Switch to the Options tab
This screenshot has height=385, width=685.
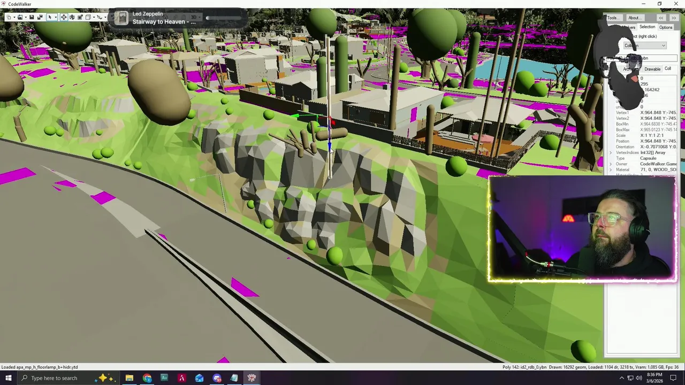(665, 27)
